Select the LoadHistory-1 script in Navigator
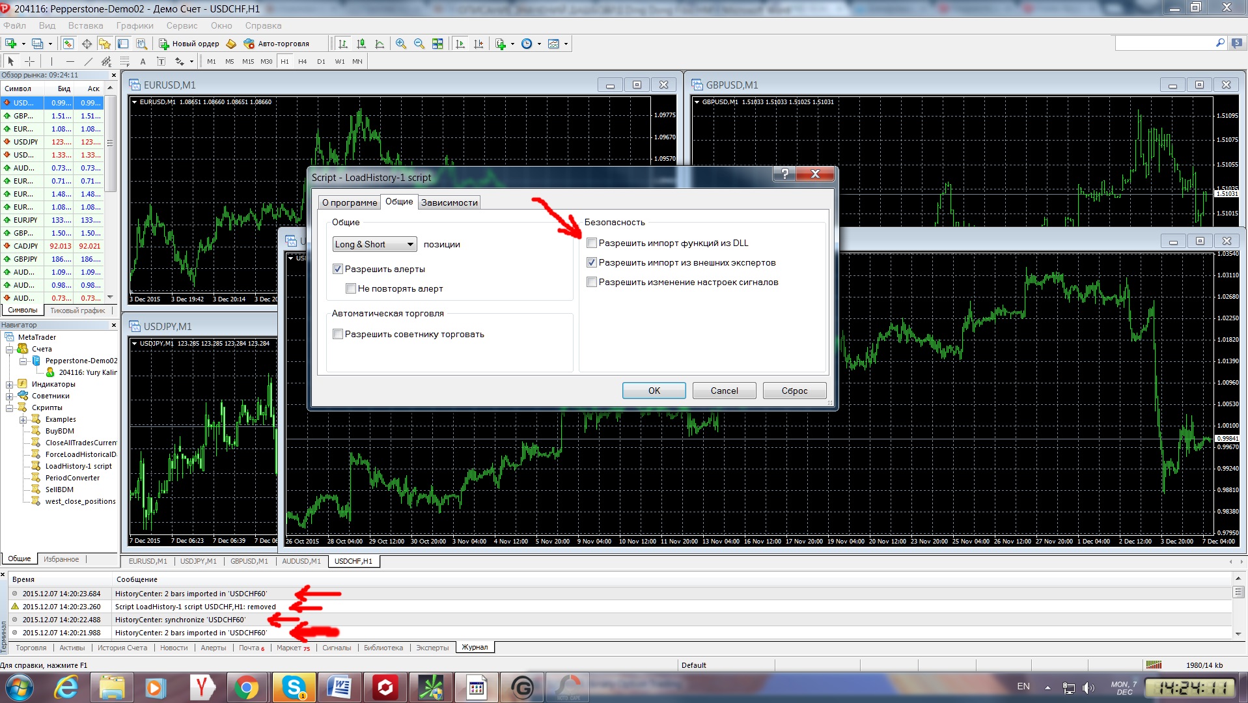 (78, 466)
